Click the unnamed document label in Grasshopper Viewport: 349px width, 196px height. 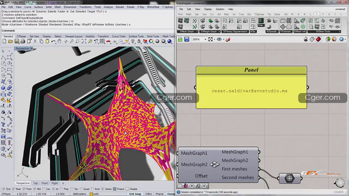pyautogui.click(x=340, y=9)
